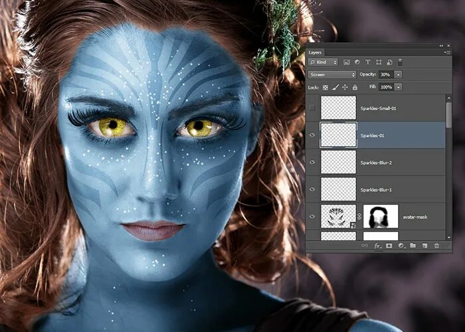Screen dimensions: 465x332
Task: Select the avatar-mask layer name
Action: (x=415, y=217)
